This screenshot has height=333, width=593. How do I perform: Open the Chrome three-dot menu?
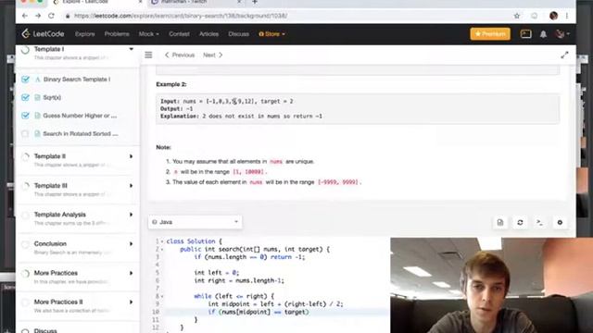tap(567, 16)
